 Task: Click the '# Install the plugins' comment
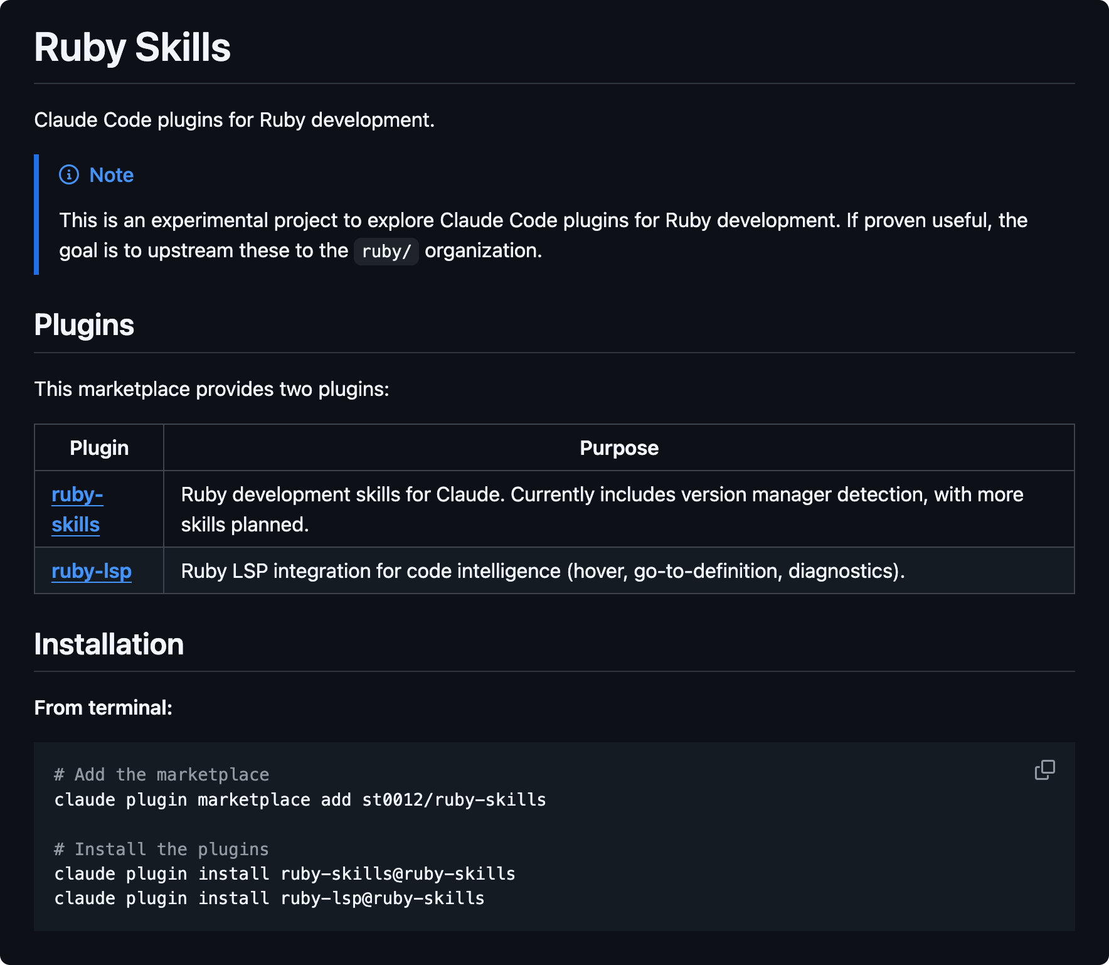[162, 850]
